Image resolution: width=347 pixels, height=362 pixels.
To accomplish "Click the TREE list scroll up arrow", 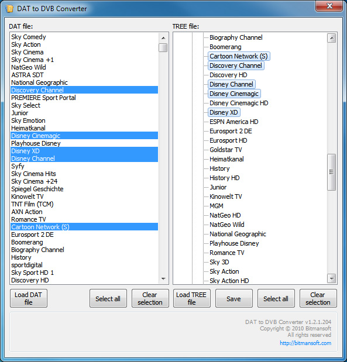I will coord(332,38).
